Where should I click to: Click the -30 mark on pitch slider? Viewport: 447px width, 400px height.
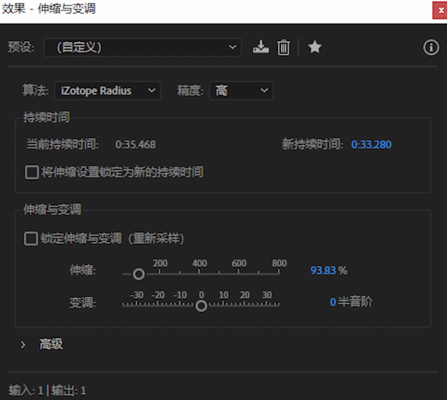(137, 295)
